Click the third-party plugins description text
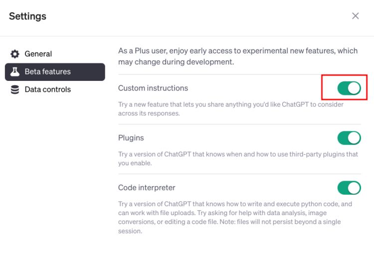 point(238,159)
